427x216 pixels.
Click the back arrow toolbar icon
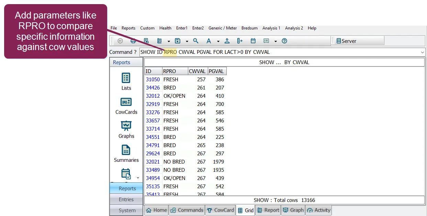tap(120, 41)
